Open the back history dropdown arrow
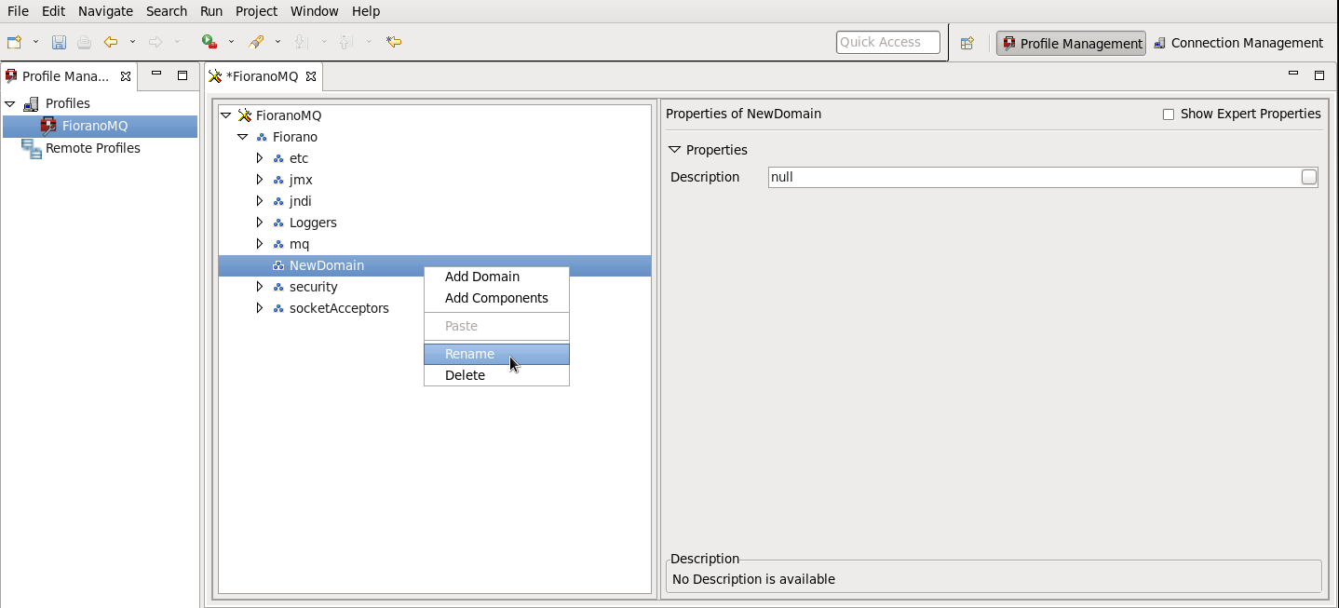Screen dimensions: 1339x608 [132, 42]
